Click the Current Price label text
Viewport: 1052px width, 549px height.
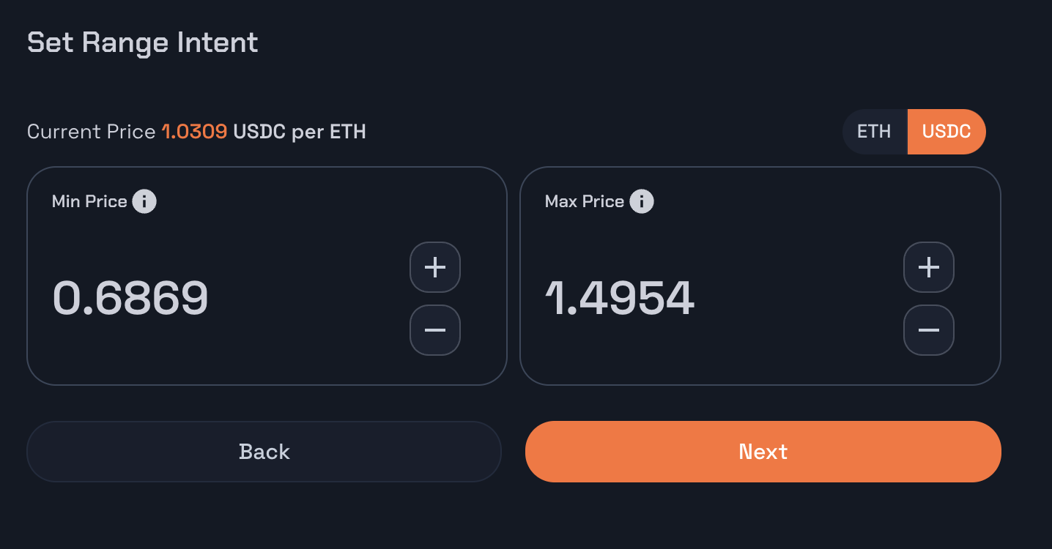92,132
